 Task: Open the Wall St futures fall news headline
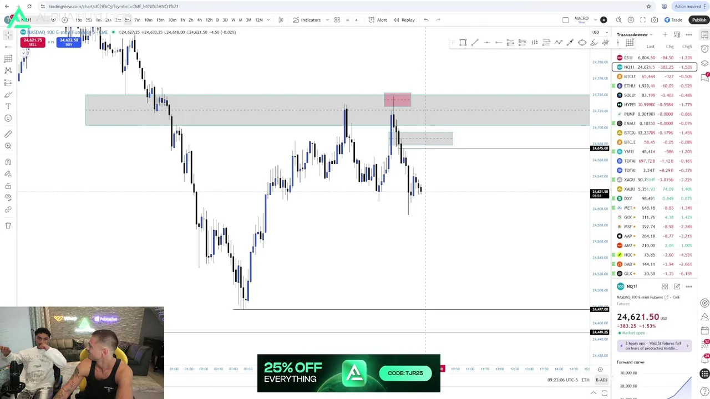click(x=653, y=346)
